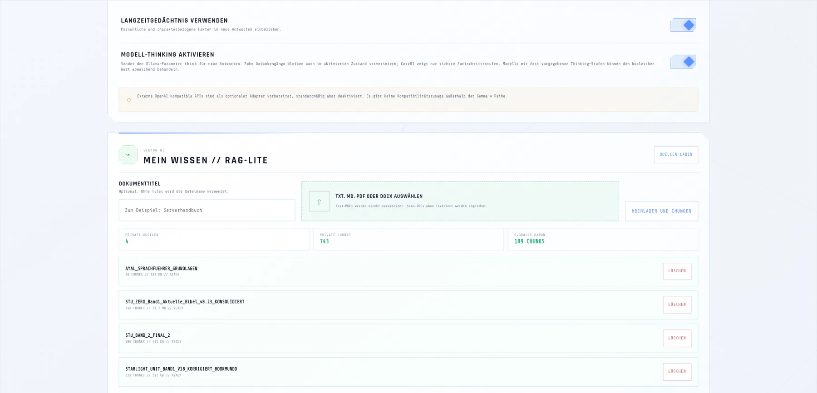
Task: Click Löschen for STU_BAND_2_FINAL_2
Action: click(x=677, y=338)
